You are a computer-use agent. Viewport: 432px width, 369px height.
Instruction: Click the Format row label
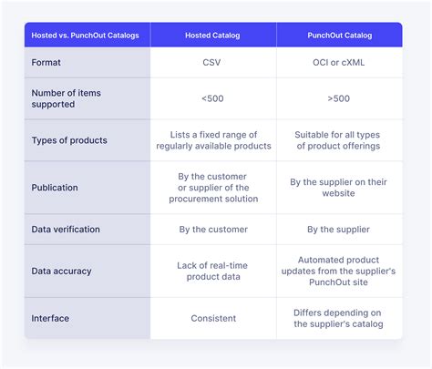coord(46,62)
